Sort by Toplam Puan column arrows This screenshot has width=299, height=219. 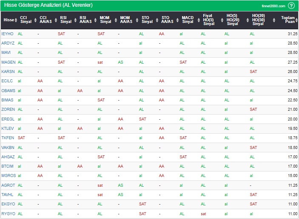tap(297, 20)
